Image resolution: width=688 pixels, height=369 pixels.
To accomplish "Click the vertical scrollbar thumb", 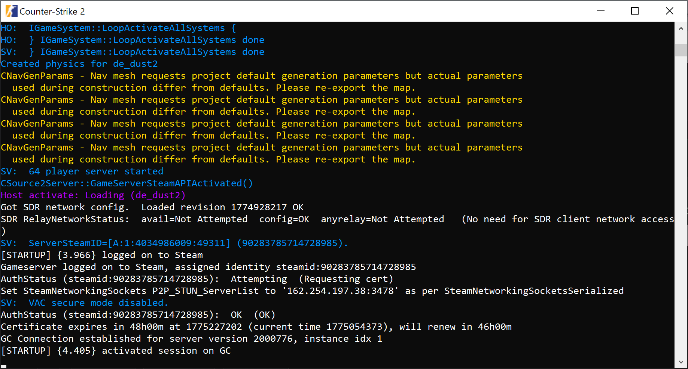I will click(x=681, y=50).
